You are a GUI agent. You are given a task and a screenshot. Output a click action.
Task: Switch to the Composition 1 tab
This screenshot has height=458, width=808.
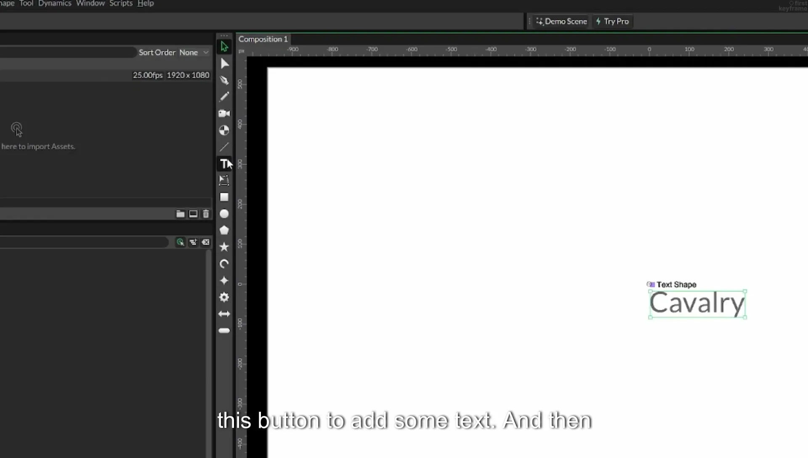(x=263, y=39)
